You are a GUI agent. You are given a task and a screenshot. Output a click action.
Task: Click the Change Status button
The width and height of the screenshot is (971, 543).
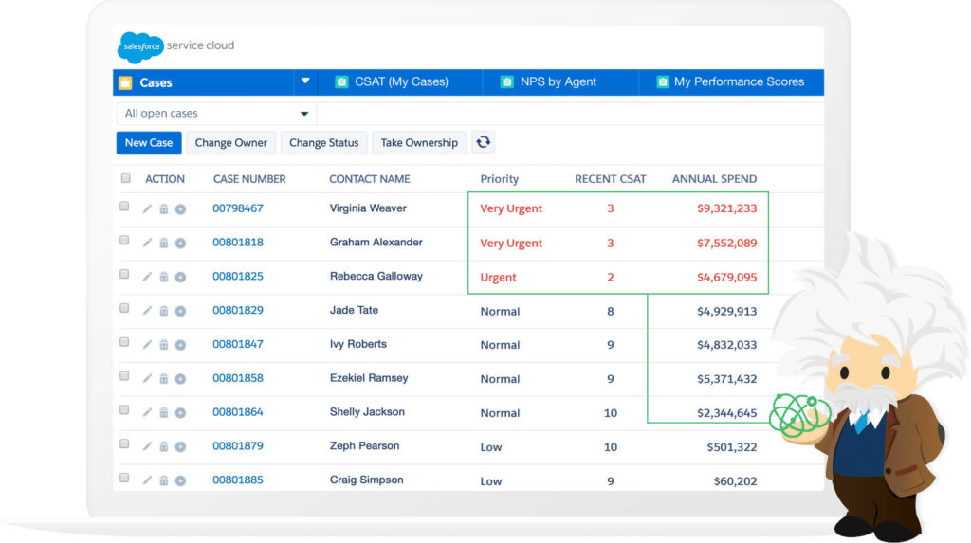click(324, 142)
